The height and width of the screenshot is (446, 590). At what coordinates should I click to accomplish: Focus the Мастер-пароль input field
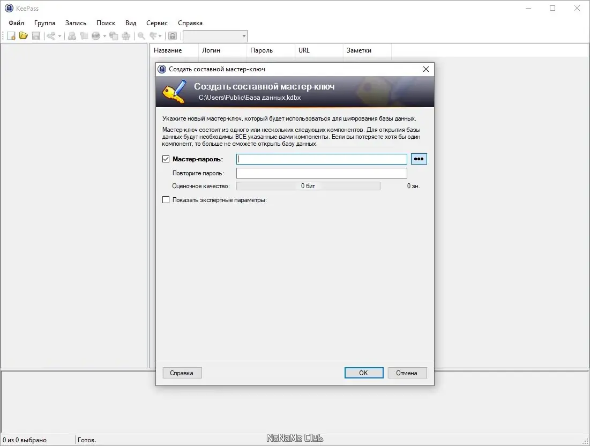pyautogui.click(x=322, y=159)
